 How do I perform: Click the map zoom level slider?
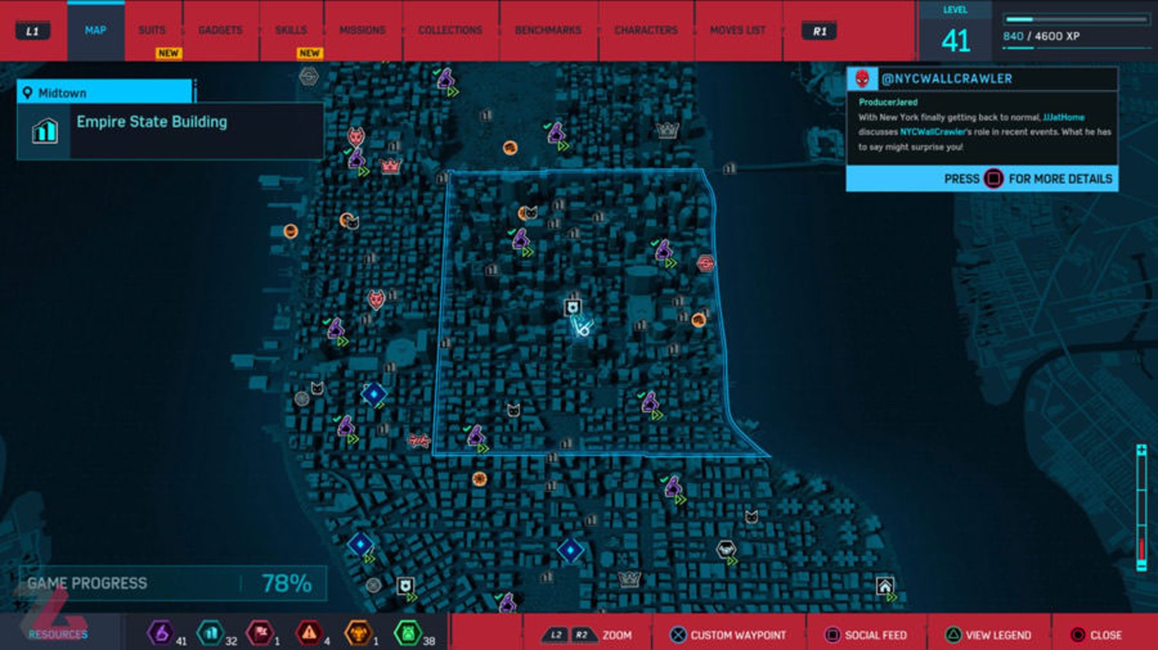(1141, 508)
